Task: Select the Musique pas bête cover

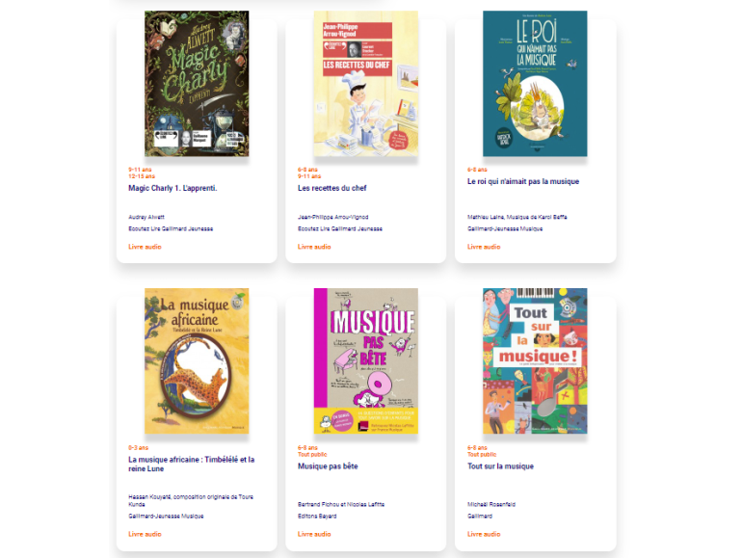Action: [x=366, y=361]
